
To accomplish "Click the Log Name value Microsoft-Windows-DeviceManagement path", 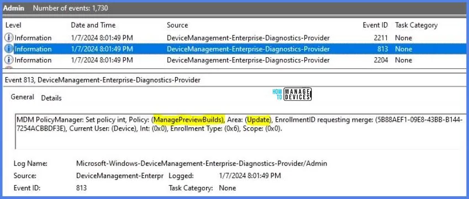I will [202, 163].
